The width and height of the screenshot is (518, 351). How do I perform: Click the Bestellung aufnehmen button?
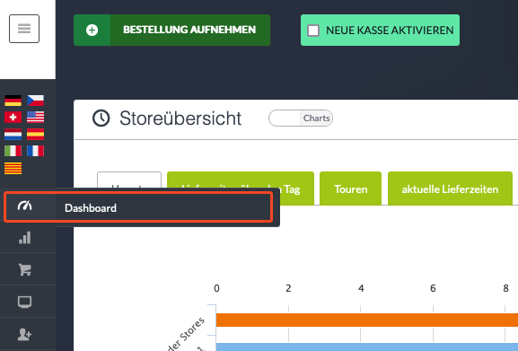(171, 30)
